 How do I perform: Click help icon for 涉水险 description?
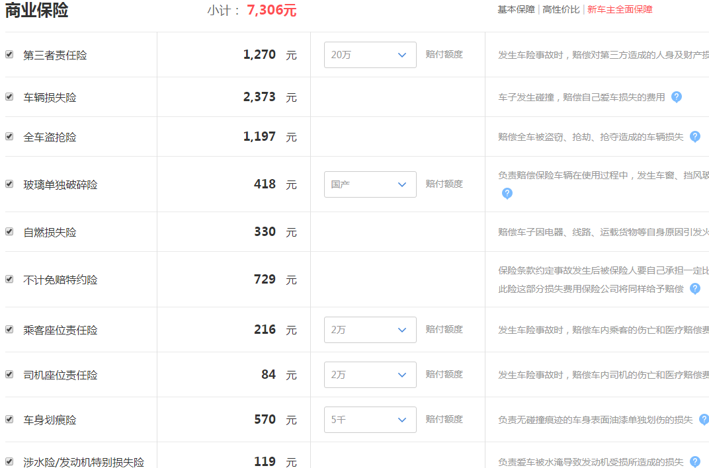point(695,461)
